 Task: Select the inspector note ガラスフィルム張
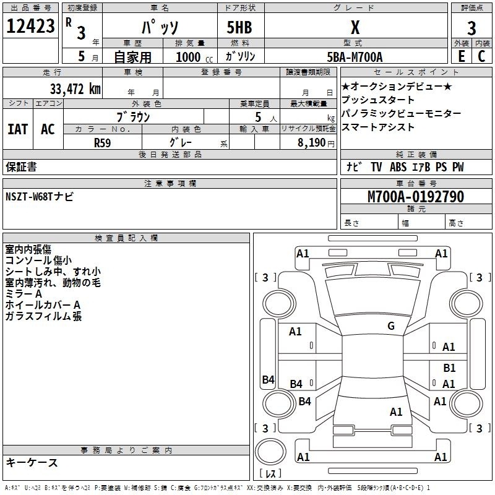click(43, 316)
